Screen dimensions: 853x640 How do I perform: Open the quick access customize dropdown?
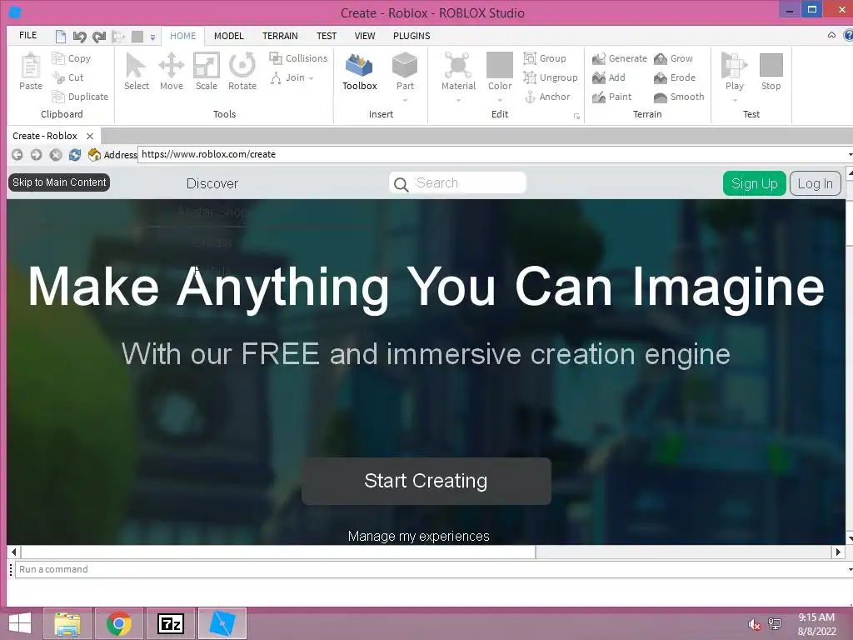(153, 37)
